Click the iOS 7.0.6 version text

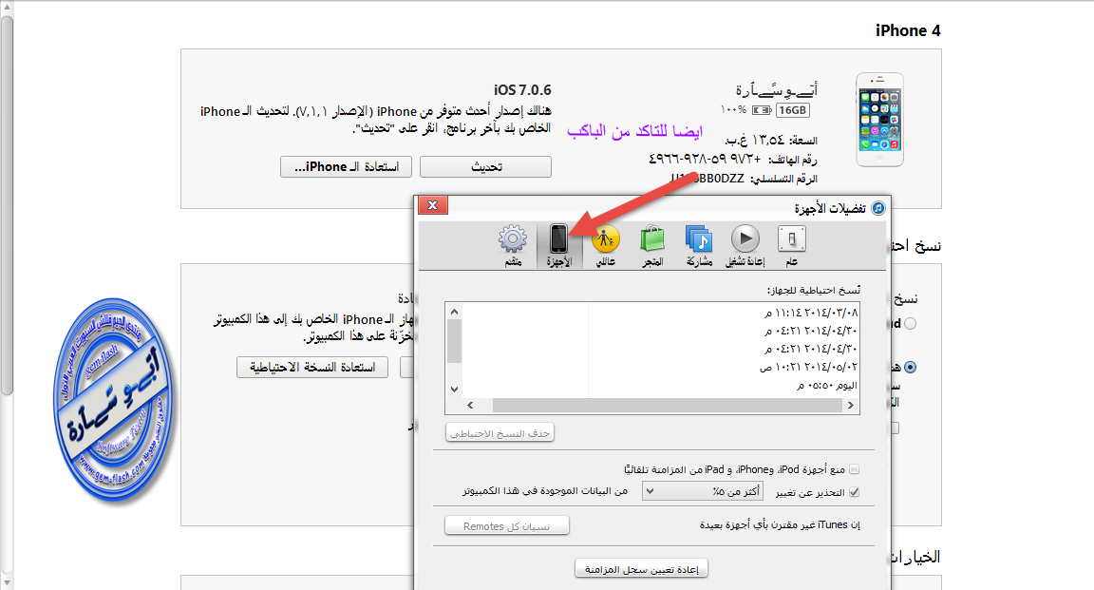pyautogui.click(x=522, y=90)
